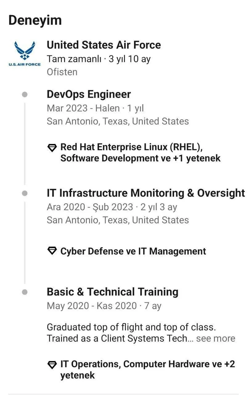View the Cyber Defense ve IT Management skills

[133, 251]
